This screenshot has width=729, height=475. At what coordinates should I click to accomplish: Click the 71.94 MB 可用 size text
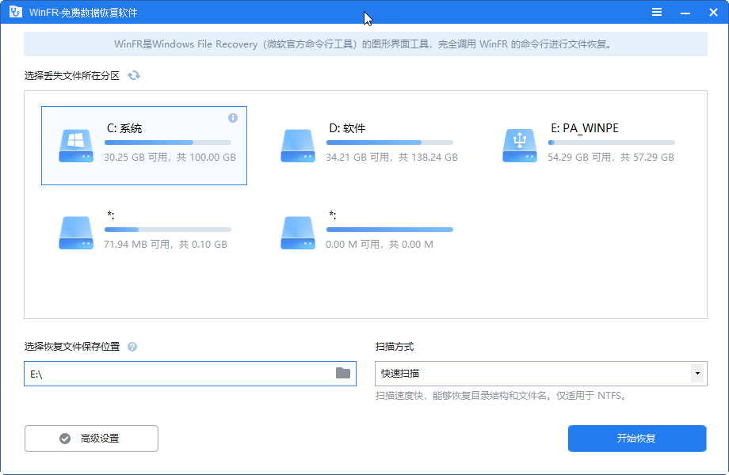(x=166, y=245)
